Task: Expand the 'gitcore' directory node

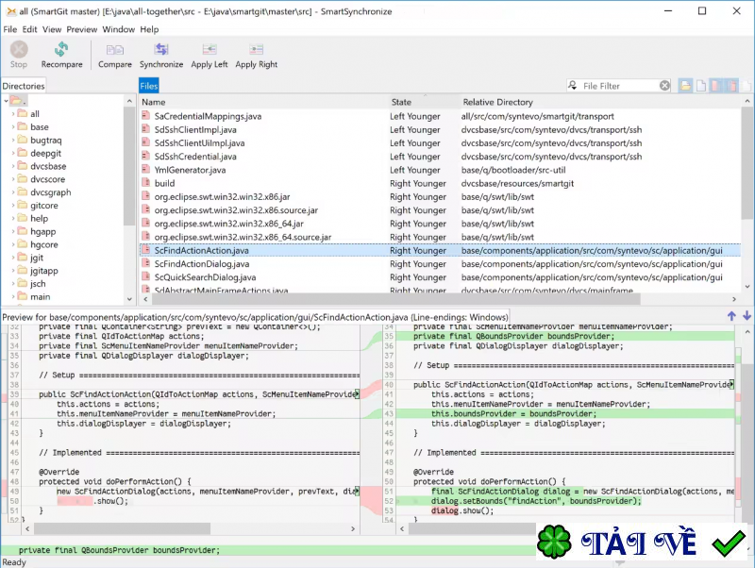Action: point(12,205)
